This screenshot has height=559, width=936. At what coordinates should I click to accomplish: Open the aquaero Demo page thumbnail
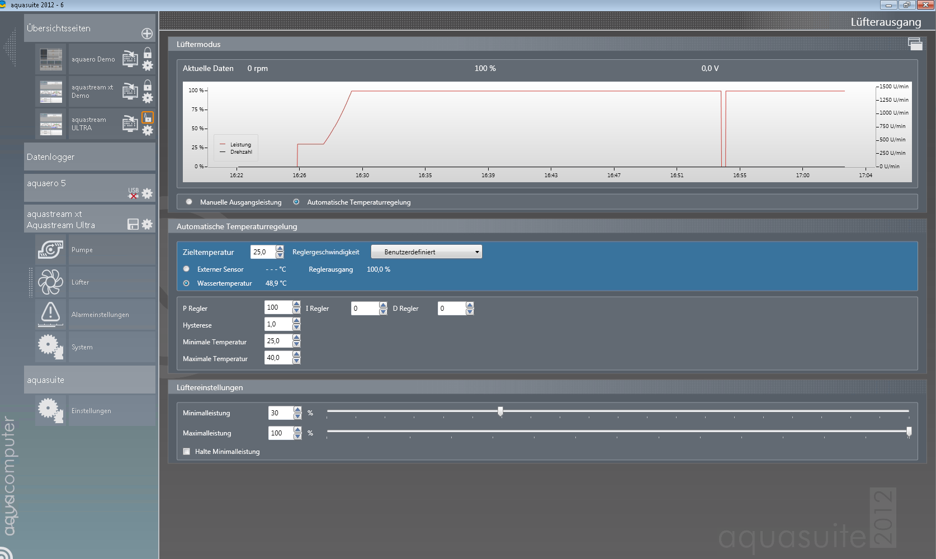(51, 59)
